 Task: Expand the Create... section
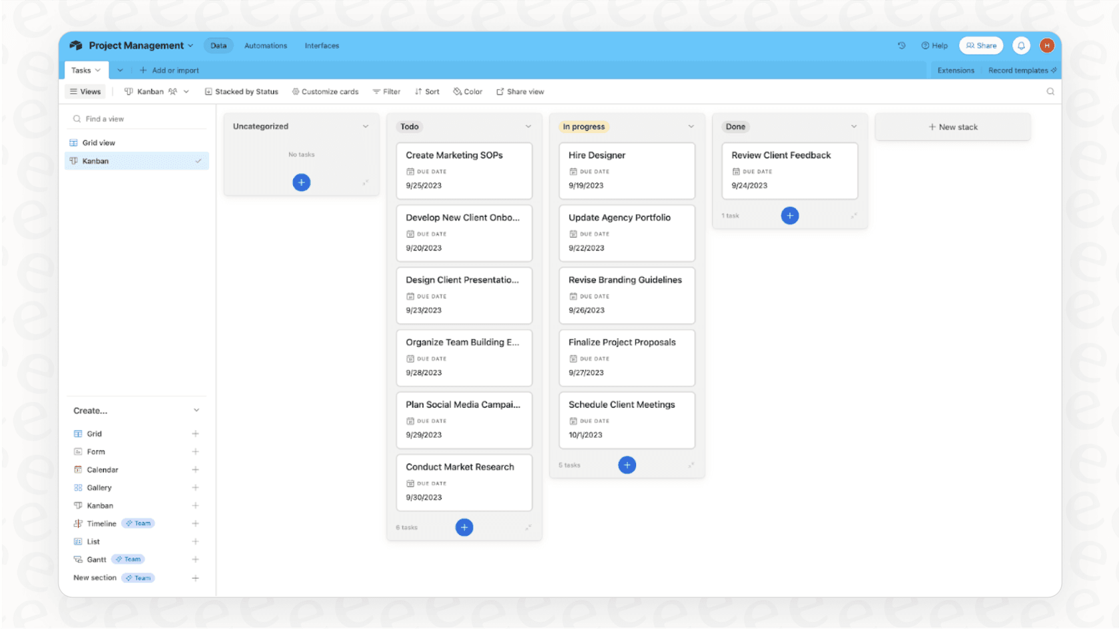196,410
